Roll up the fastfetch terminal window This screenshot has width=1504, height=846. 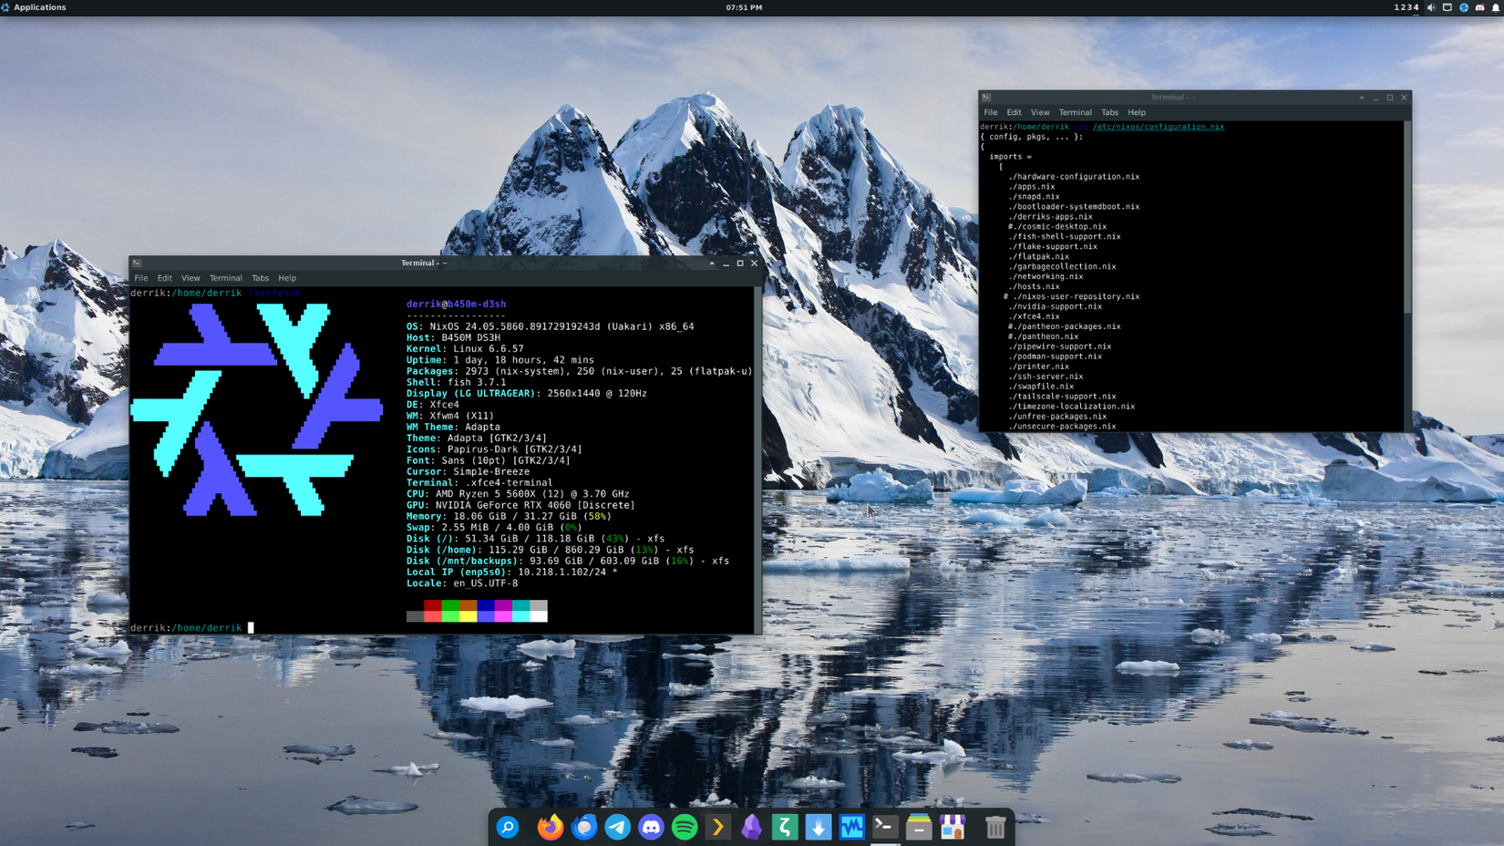coord(712,263)
